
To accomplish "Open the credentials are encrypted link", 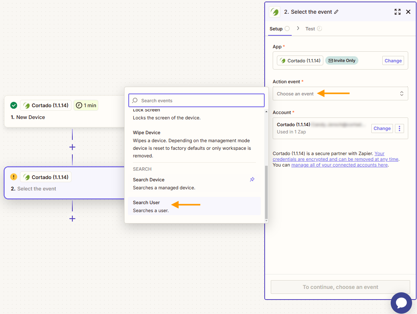I will (x=336, y=159).
